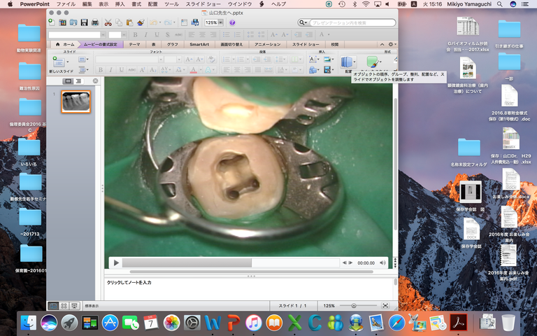Fit slide to window icon
The height and width of the screenshot is (336, 537).
385,306
